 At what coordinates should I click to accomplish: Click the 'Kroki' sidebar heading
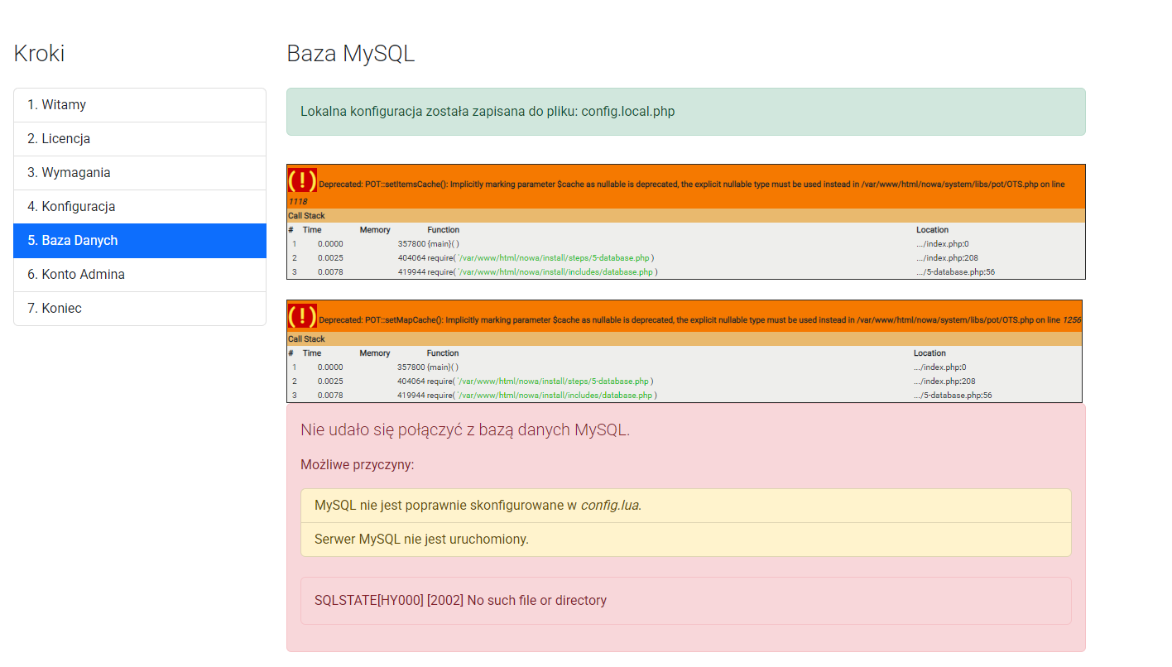tap(39, 54)
